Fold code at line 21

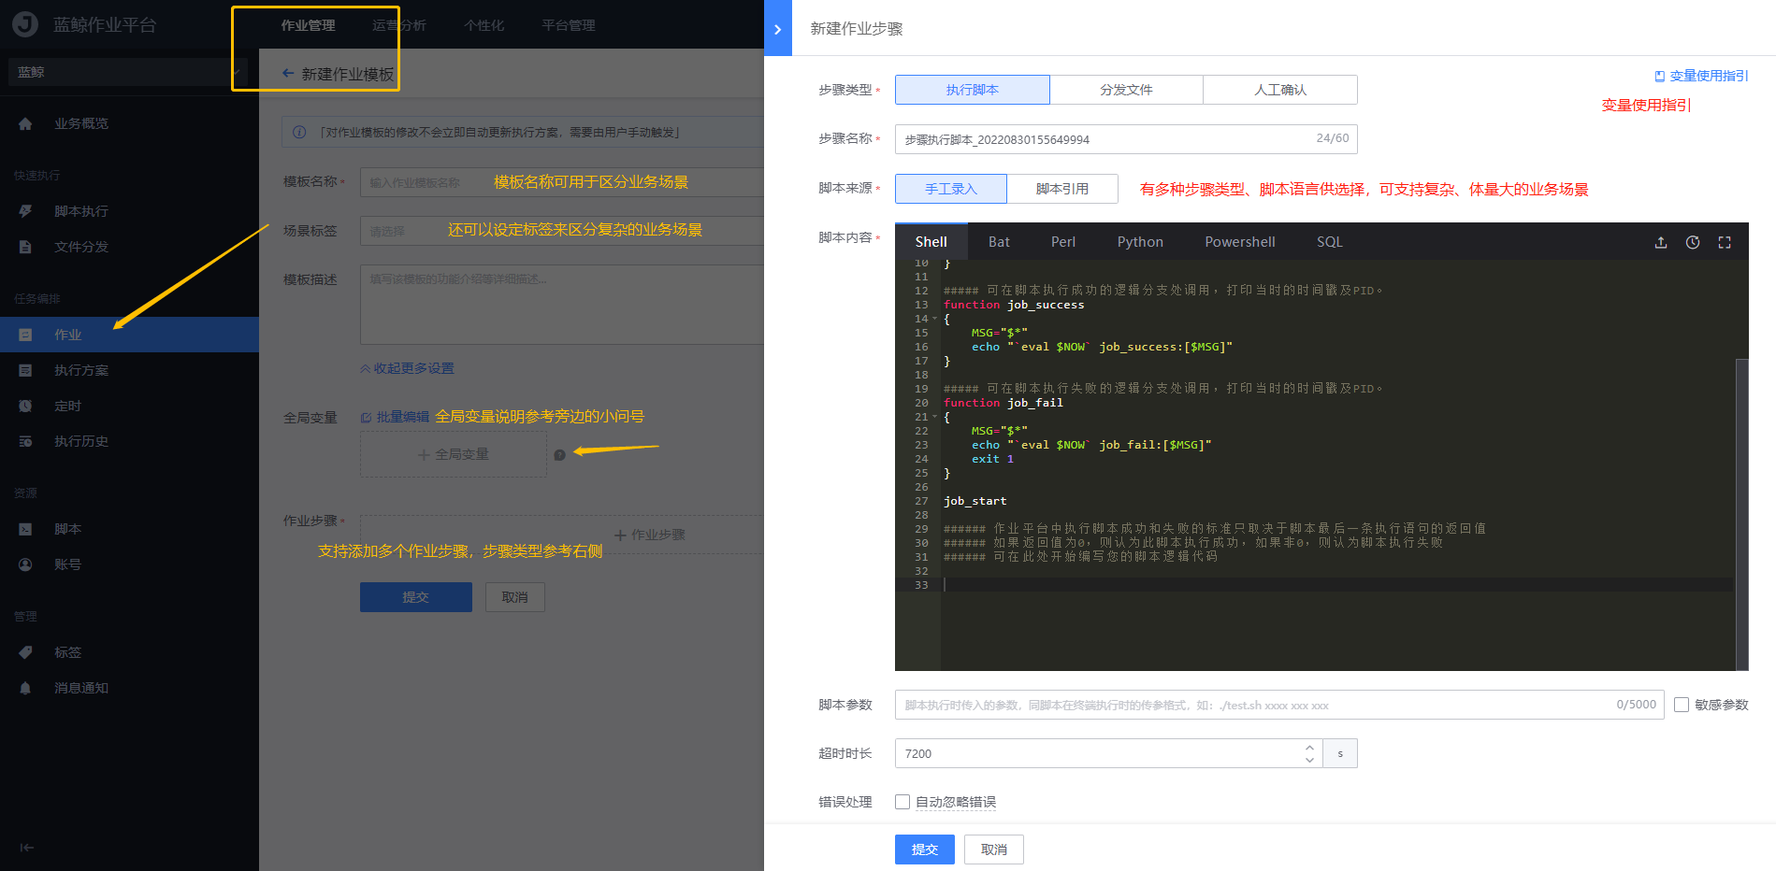[x=934, y=417]
